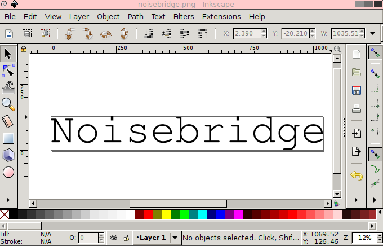Toggle the guides lock at ruler corner
The height and width of the screenshot is (246, 383).
coord(23,49)
